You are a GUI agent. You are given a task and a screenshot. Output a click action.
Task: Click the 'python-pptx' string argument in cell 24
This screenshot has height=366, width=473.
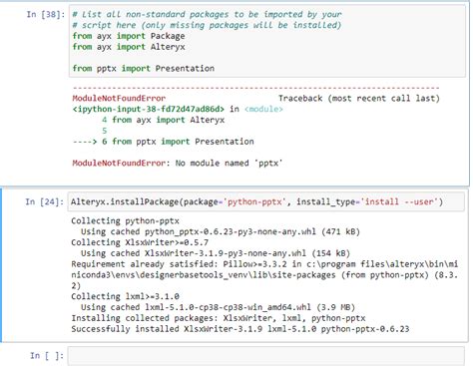click(254, 201)
